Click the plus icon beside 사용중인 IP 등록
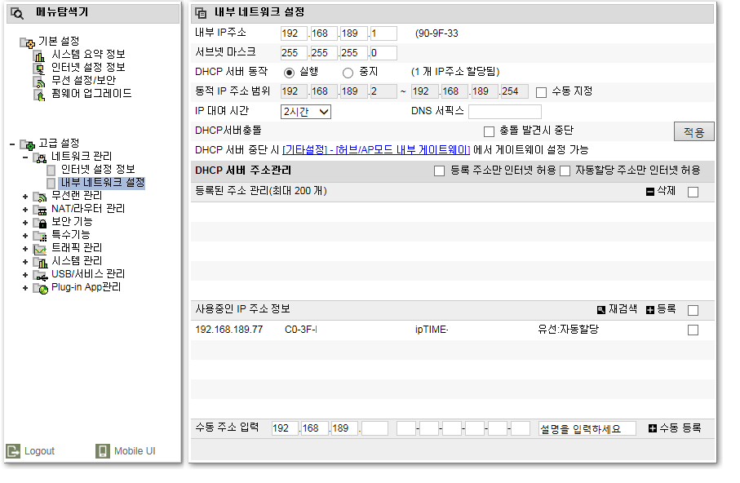Screen dimensions: 740x483 650,310
